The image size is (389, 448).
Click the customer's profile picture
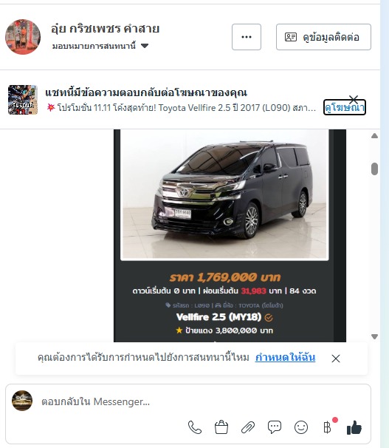point(23,37)
